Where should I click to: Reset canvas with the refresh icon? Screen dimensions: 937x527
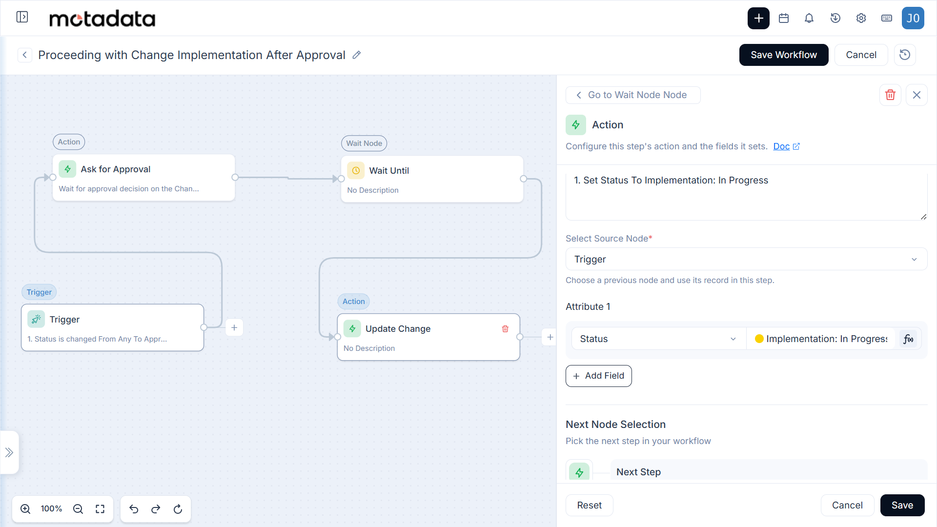178,509
